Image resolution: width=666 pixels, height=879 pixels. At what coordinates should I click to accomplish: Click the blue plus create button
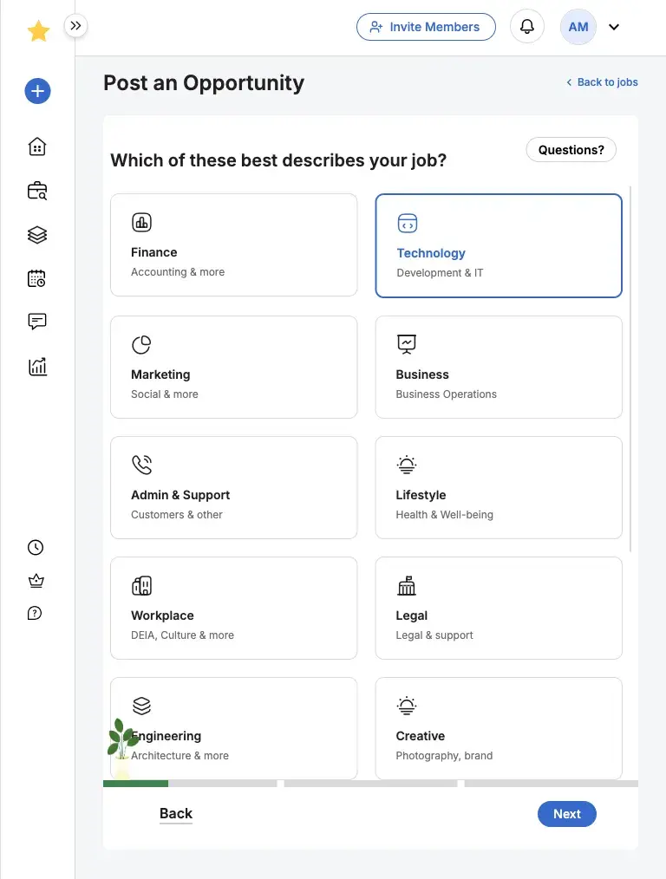[x=37, y=91]
